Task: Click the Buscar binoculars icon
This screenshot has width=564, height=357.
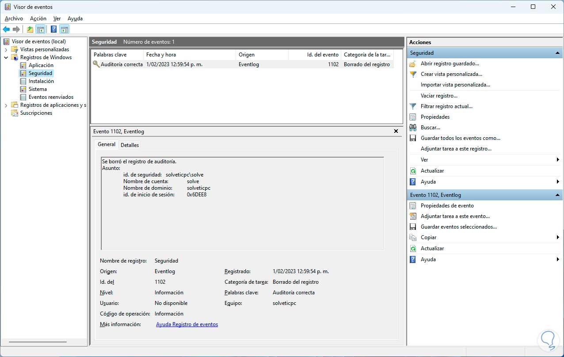Action: (413, 128)
